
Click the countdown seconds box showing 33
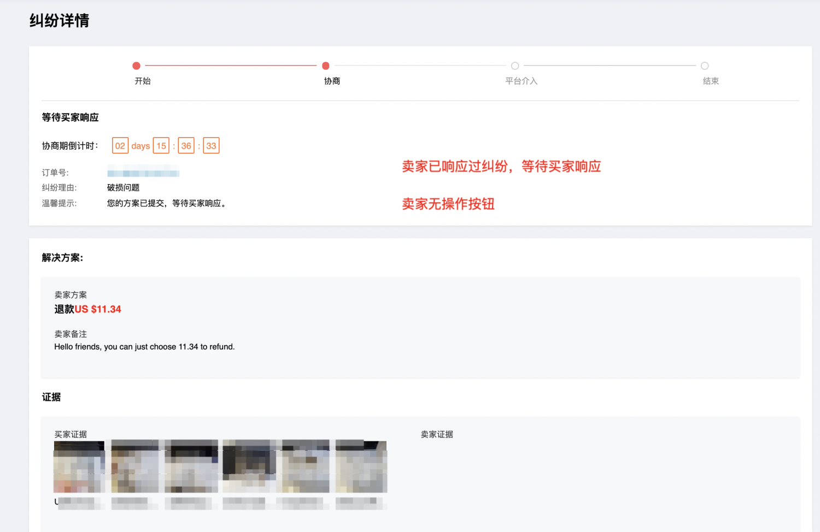click(x=211, y=146)
